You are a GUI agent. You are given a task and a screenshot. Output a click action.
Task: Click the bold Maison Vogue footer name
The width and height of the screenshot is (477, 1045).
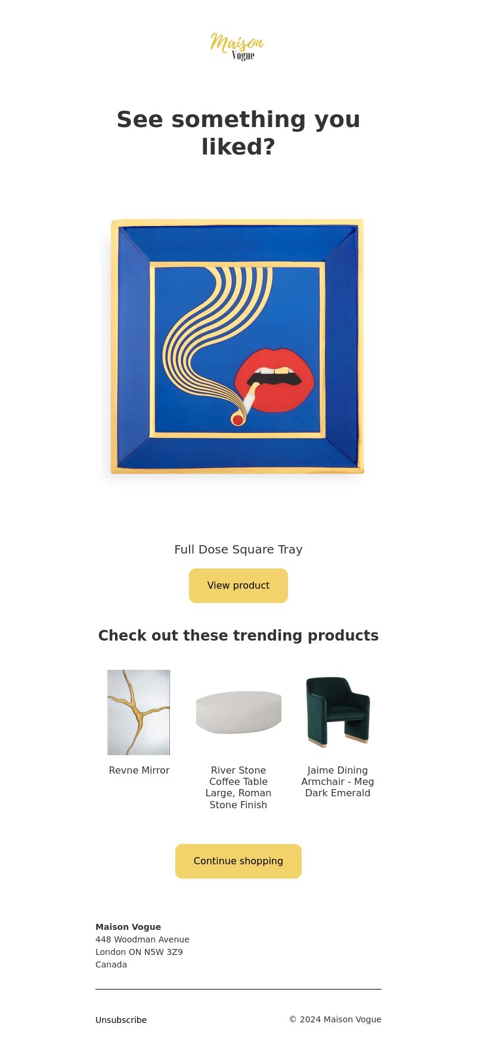pyautogui.click(x=128, y=927)
